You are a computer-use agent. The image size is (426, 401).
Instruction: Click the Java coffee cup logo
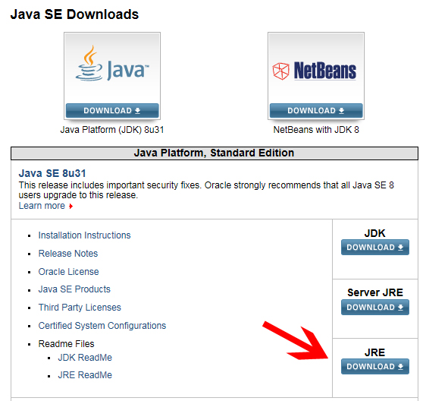[x=89, y=63]
